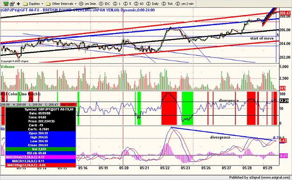Screen dimensions: 292x180
Task: Click the Price 207.234135 row
Action: 41,121
